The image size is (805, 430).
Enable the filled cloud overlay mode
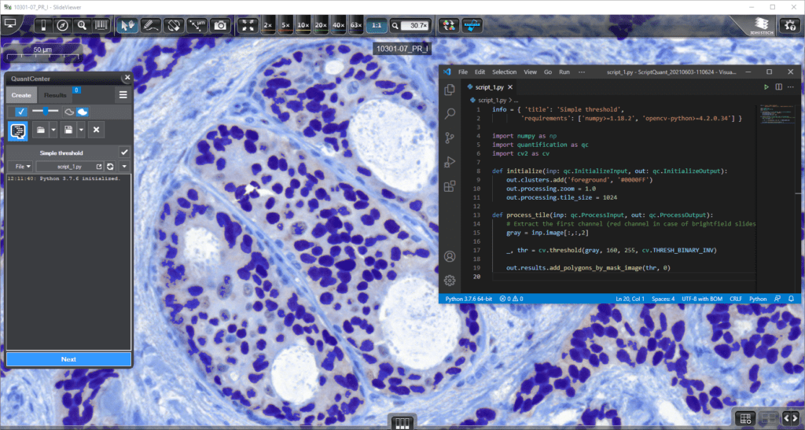pyautogui.click(x=83, y=112)
